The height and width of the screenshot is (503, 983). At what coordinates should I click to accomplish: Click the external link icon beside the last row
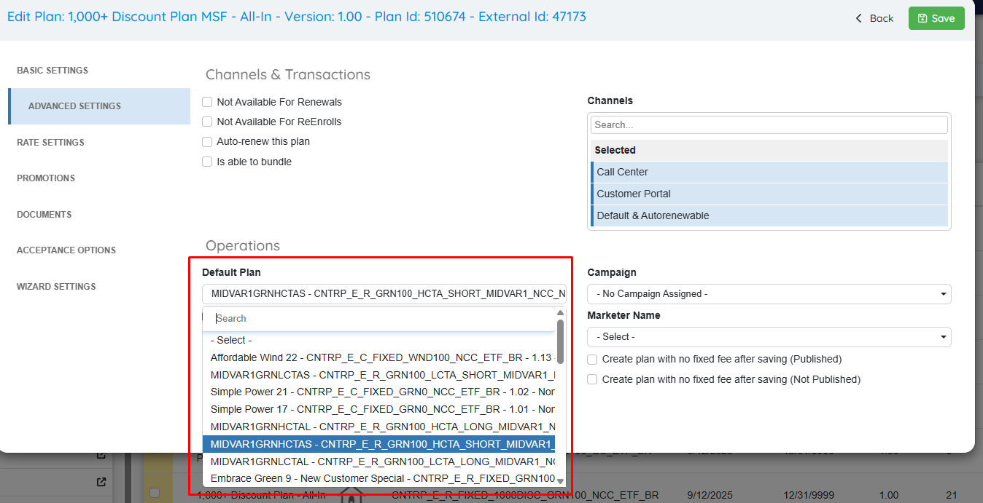101,482
